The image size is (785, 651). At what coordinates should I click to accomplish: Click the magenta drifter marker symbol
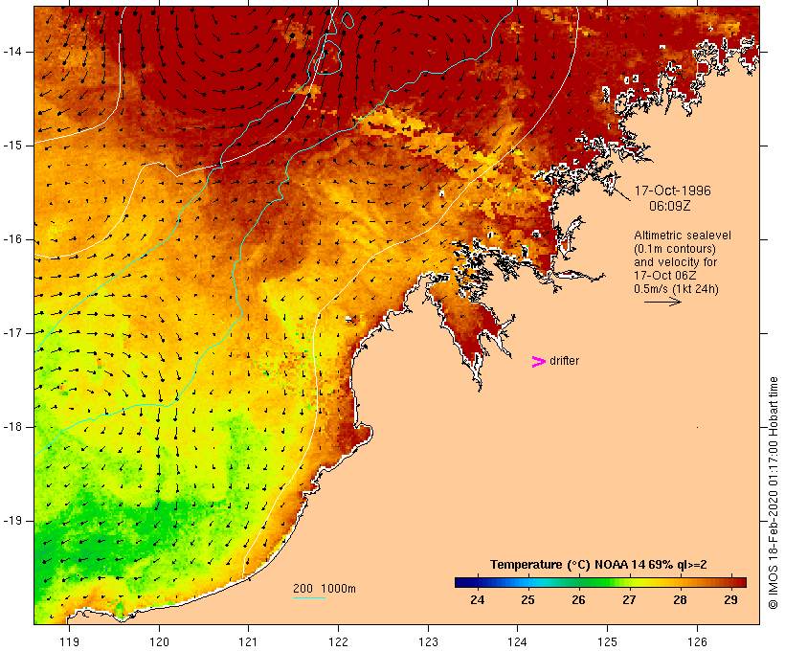pos(538,362)
